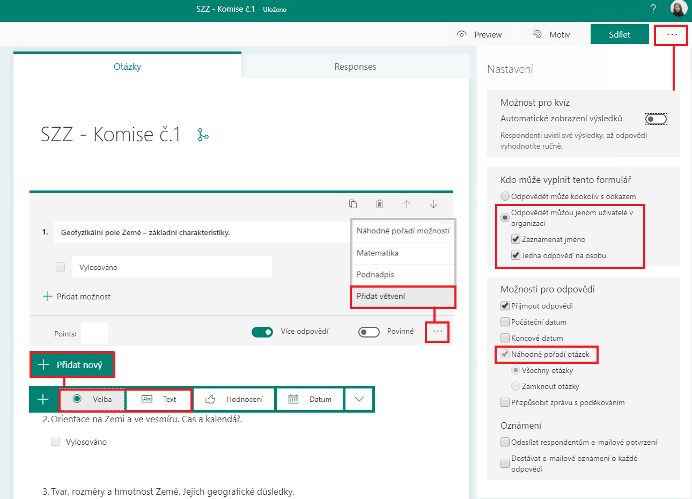Click the Points input field
Screen dimensions: 692x499
click(x=95, y=333)
